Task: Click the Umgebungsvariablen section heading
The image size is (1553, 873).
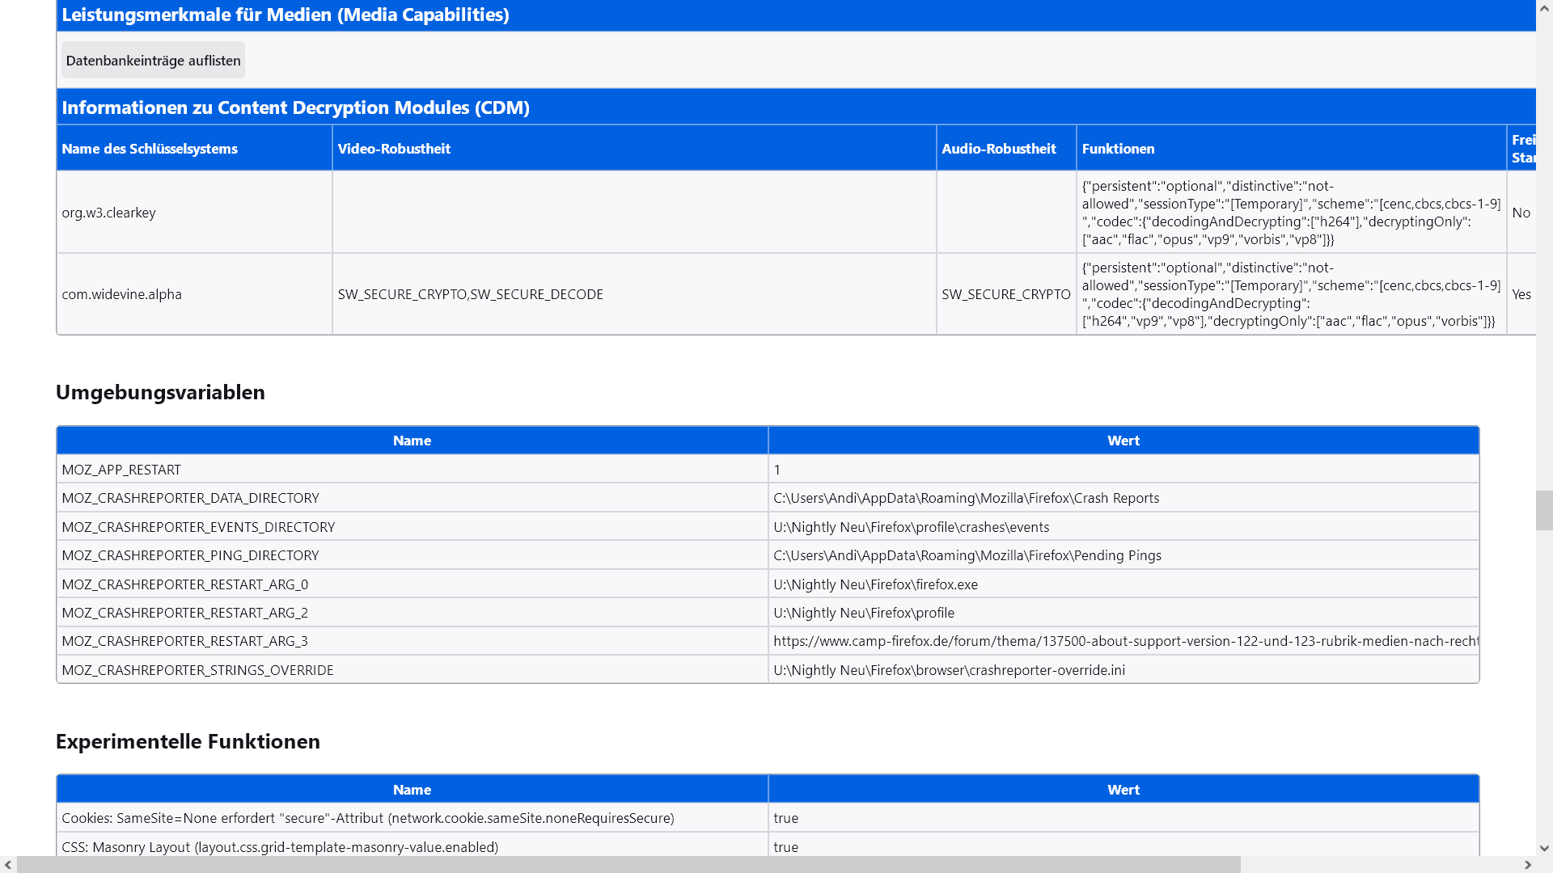Action: pos(160,392)
